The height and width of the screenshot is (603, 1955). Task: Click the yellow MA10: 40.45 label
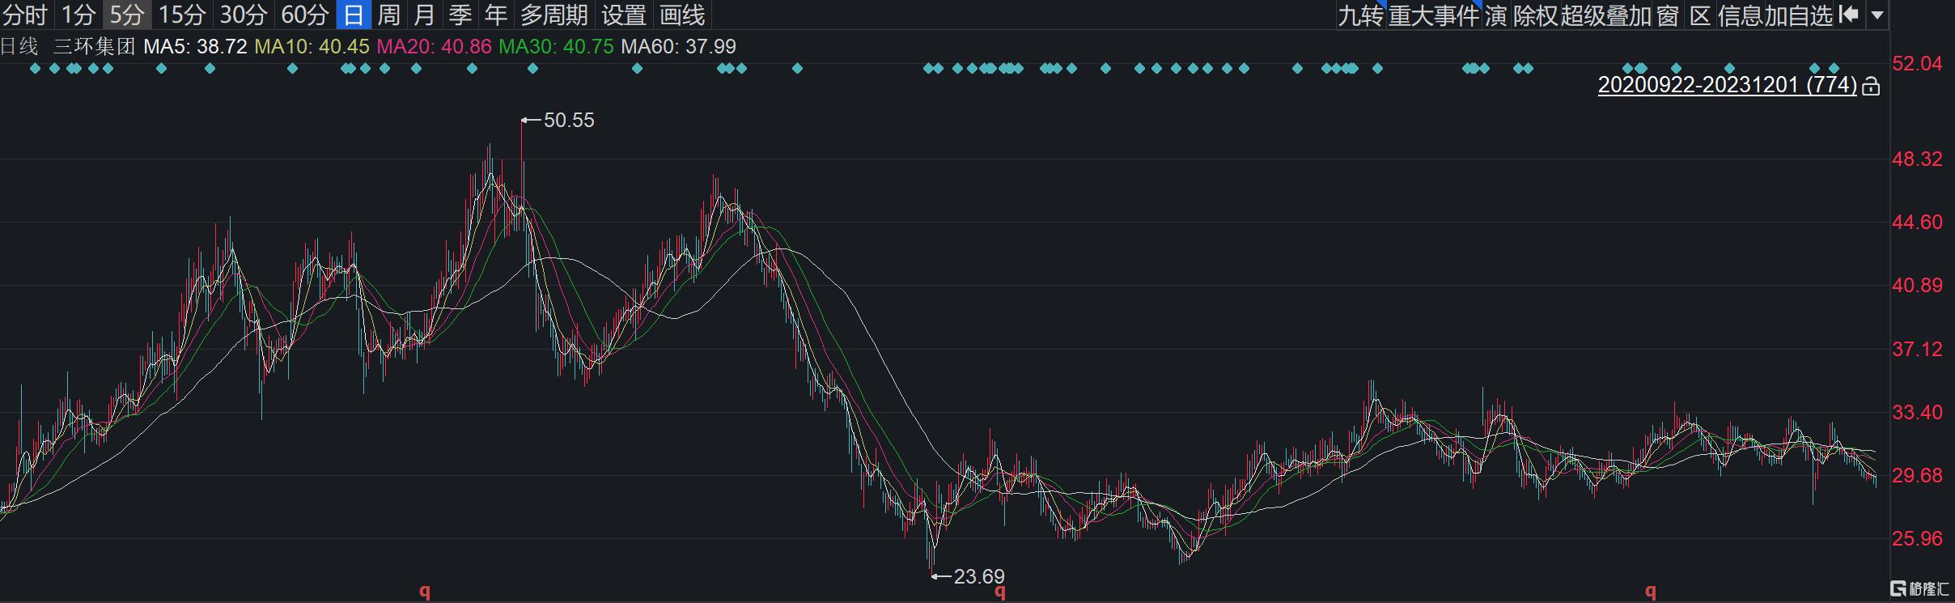coord(312,46)
